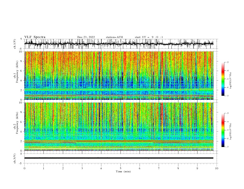244x189 pixels.
Task: Click the ch.3 voltage waveform trace panel
Action: pyautogui.click(x=121, y=158)
